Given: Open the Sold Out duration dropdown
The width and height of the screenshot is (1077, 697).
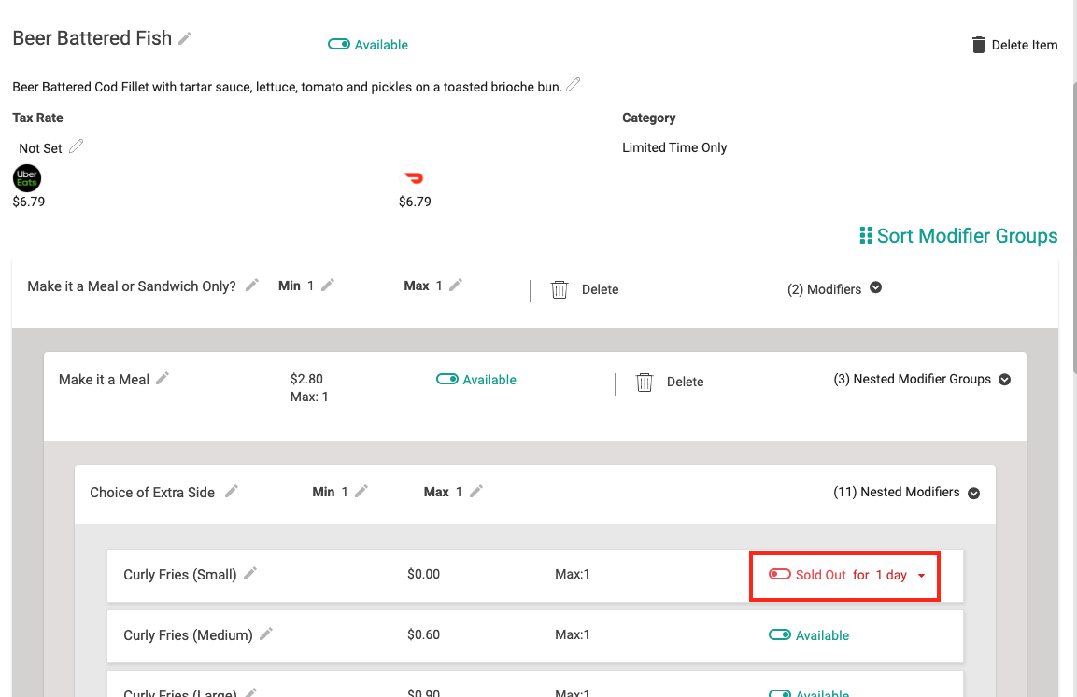Looking at the screenshot, I should coord(921,575).
